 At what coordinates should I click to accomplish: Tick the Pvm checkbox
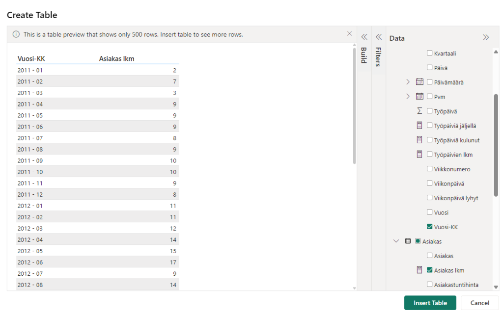pyautogui.click(x=429, y=96)
